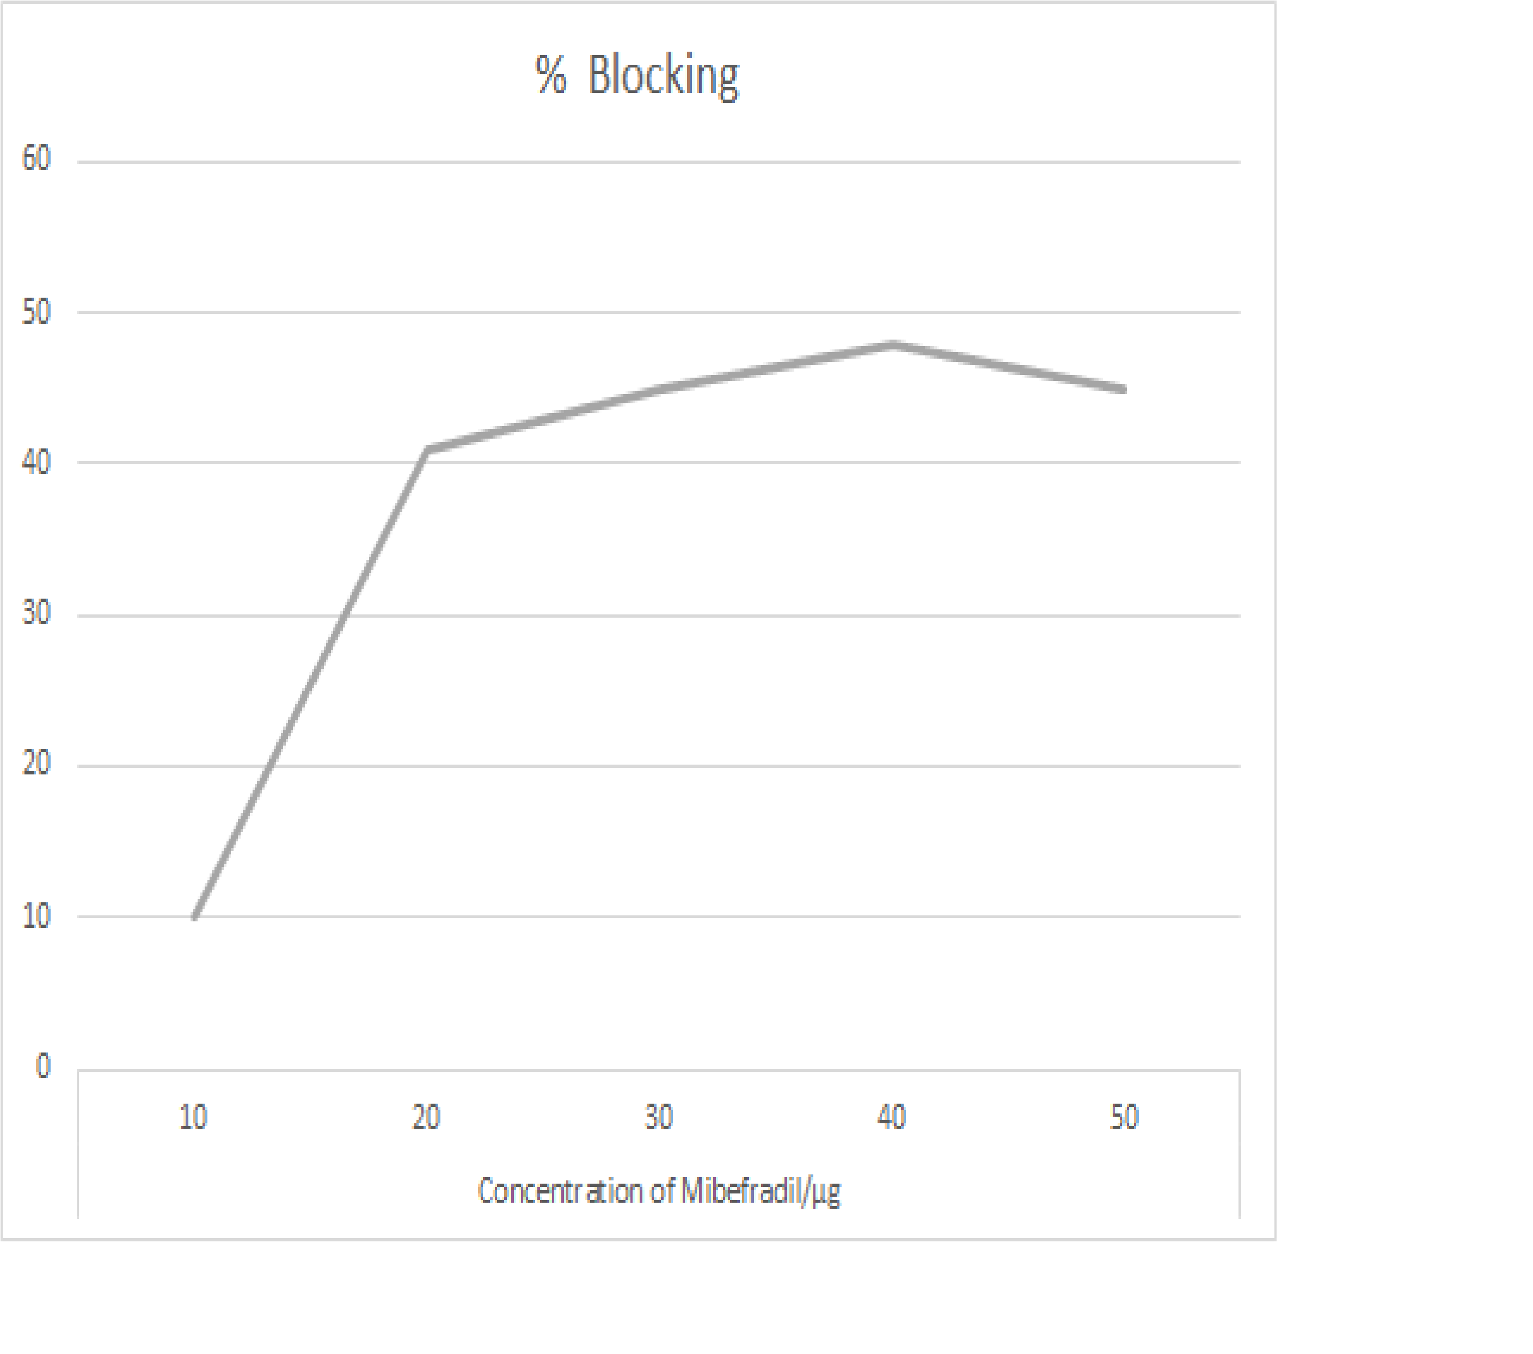
Task: Select the y-axis label 30
Action: (36, 613)
